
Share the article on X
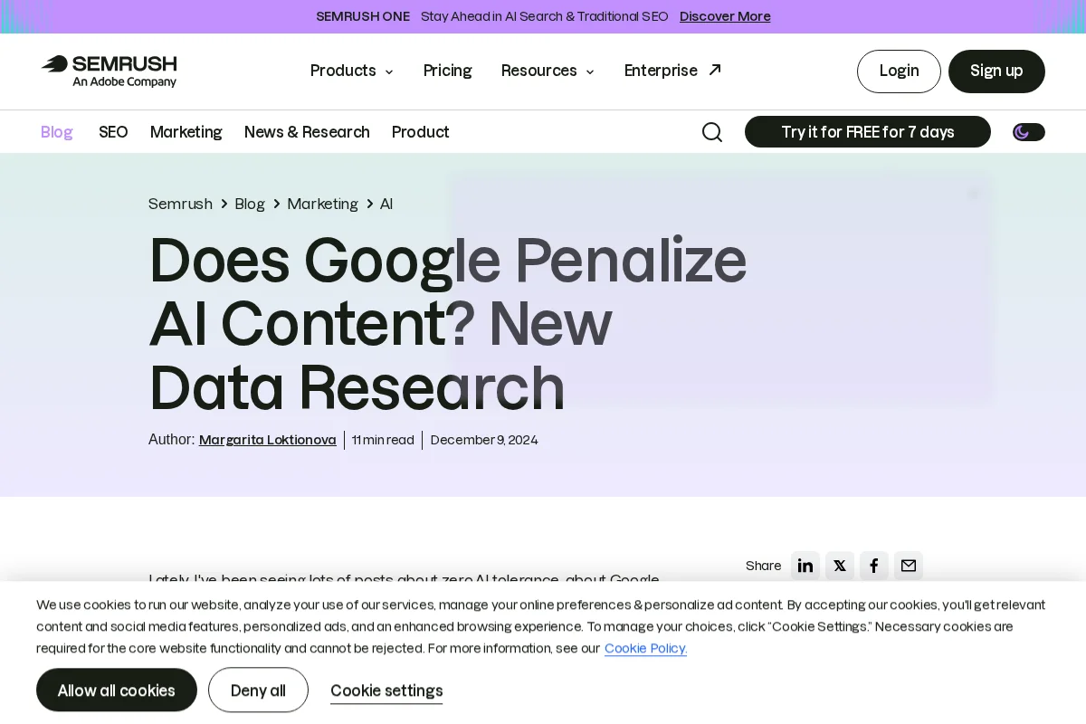click(840, 566)
